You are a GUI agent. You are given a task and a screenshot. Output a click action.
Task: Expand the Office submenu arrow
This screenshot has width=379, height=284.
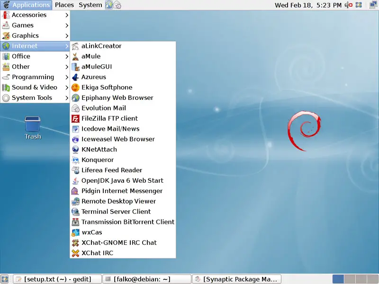[67, 56]
